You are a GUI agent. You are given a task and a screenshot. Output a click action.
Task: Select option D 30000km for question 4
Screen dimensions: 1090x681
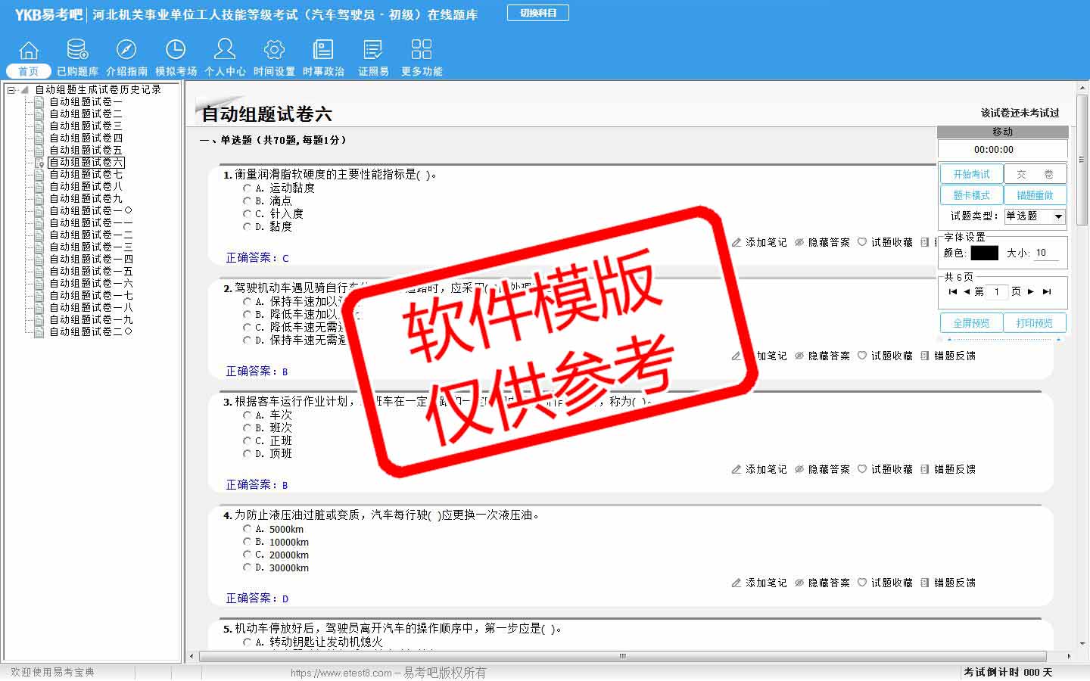point(248,567)
